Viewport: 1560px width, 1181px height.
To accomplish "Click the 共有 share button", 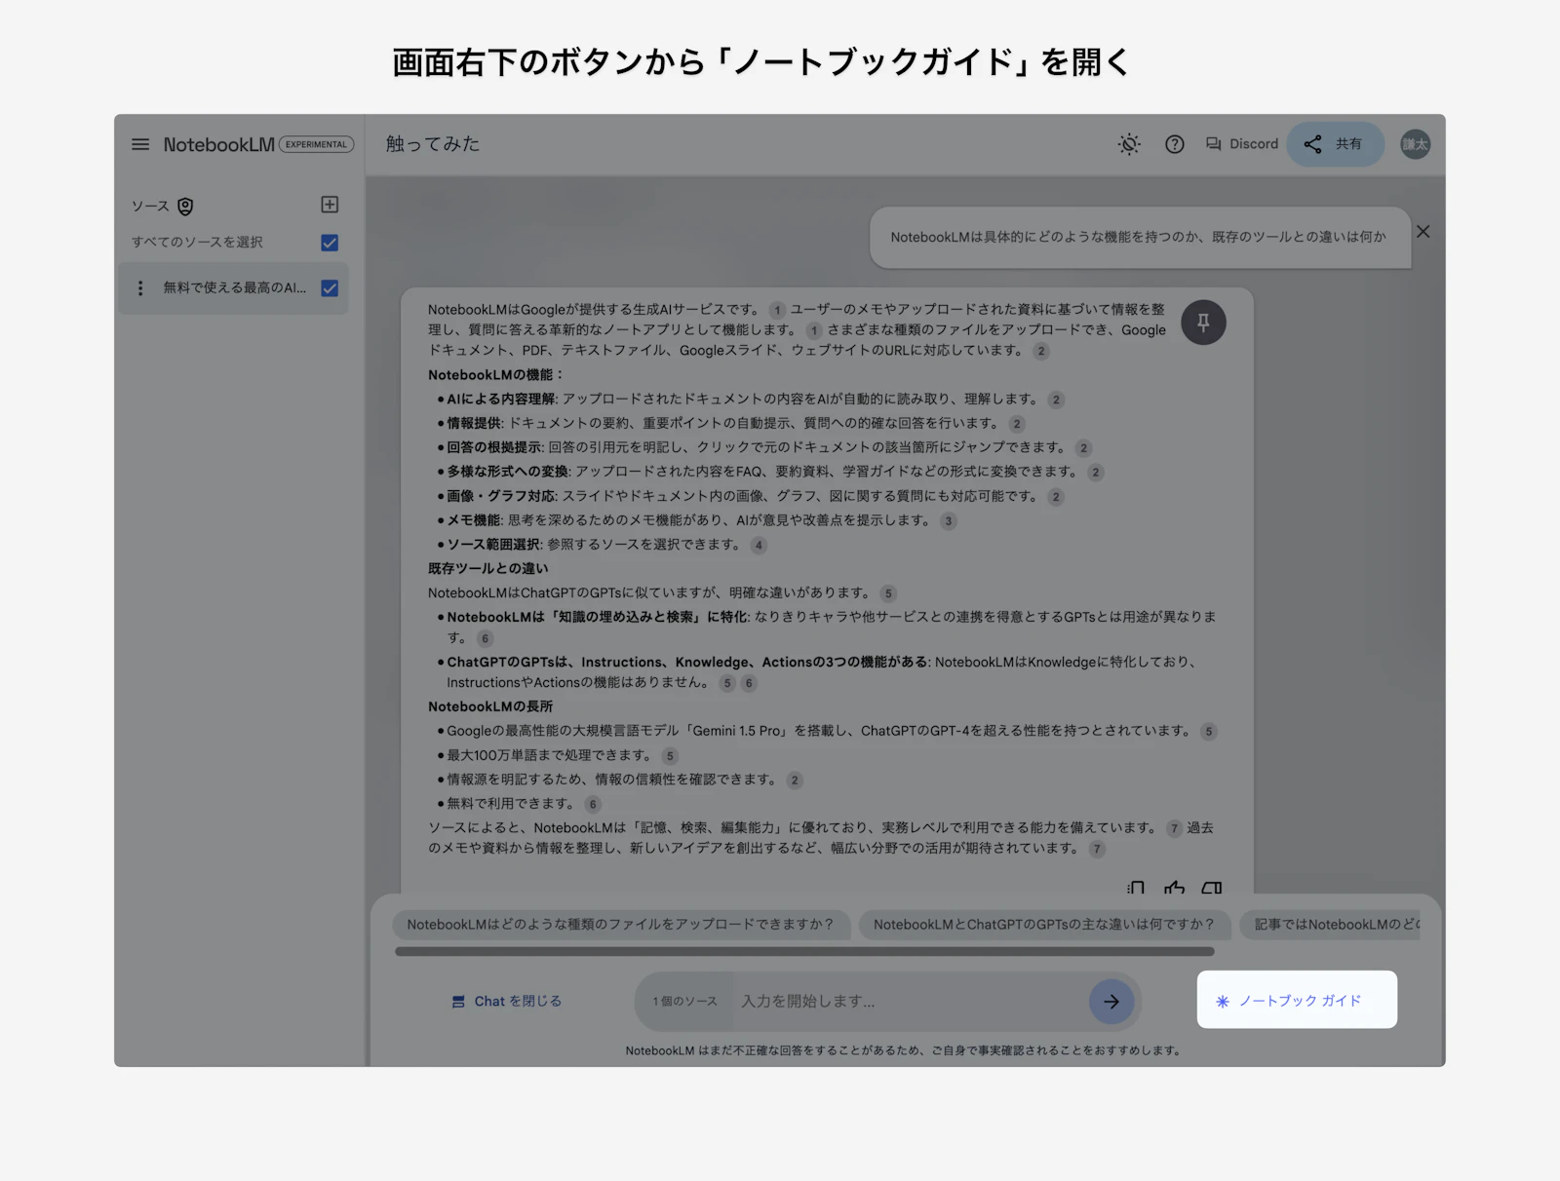I will coord(1335,144).
